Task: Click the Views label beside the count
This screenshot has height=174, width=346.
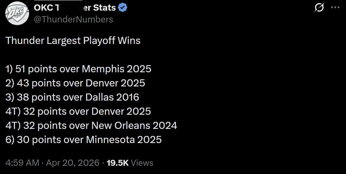Action: (142, 163)
